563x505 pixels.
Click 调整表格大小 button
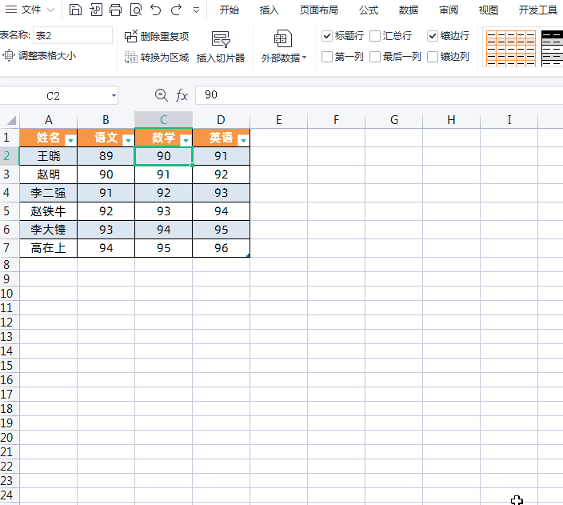click(39, 56)
